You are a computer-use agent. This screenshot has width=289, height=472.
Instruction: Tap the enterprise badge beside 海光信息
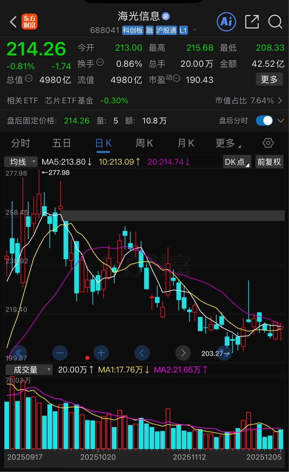(166, 16)
